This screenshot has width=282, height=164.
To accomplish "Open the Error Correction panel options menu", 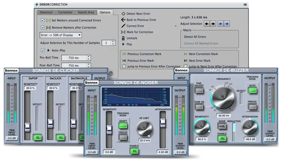I will tap(245, 4).
